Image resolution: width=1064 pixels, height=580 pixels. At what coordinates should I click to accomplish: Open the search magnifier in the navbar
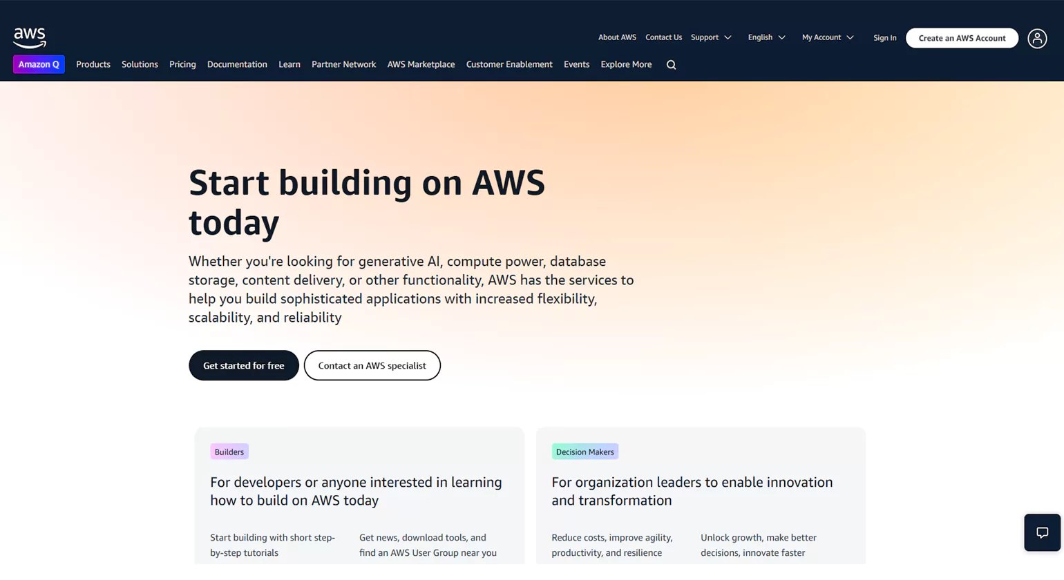pos(670,64)
